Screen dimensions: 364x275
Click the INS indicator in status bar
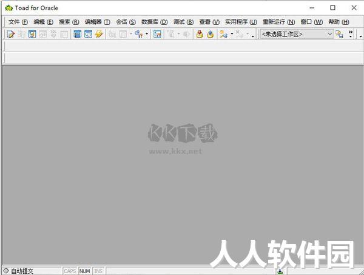tap(98, 271)
